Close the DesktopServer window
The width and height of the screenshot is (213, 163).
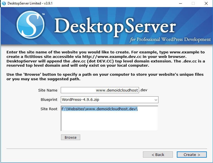(206, 3)
